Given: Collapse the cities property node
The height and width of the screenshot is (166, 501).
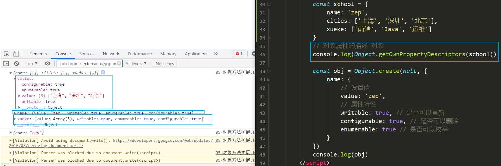Looking at the screenshot, I should pos(15,79).
